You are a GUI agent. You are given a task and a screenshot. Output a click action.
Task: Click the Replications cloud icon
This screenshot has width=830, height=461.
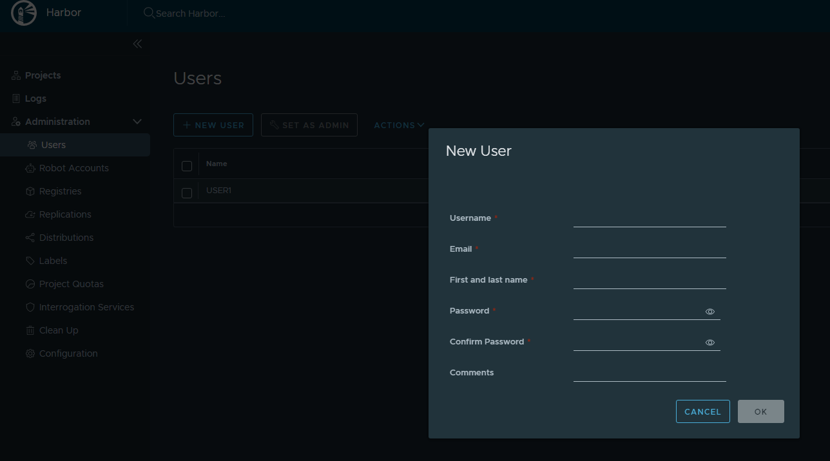pos(30,215)
